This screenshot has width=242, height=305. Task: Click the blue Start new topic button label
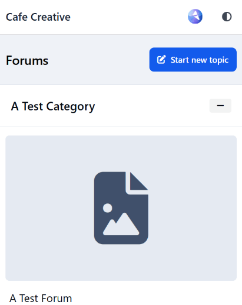click(200, 60)
